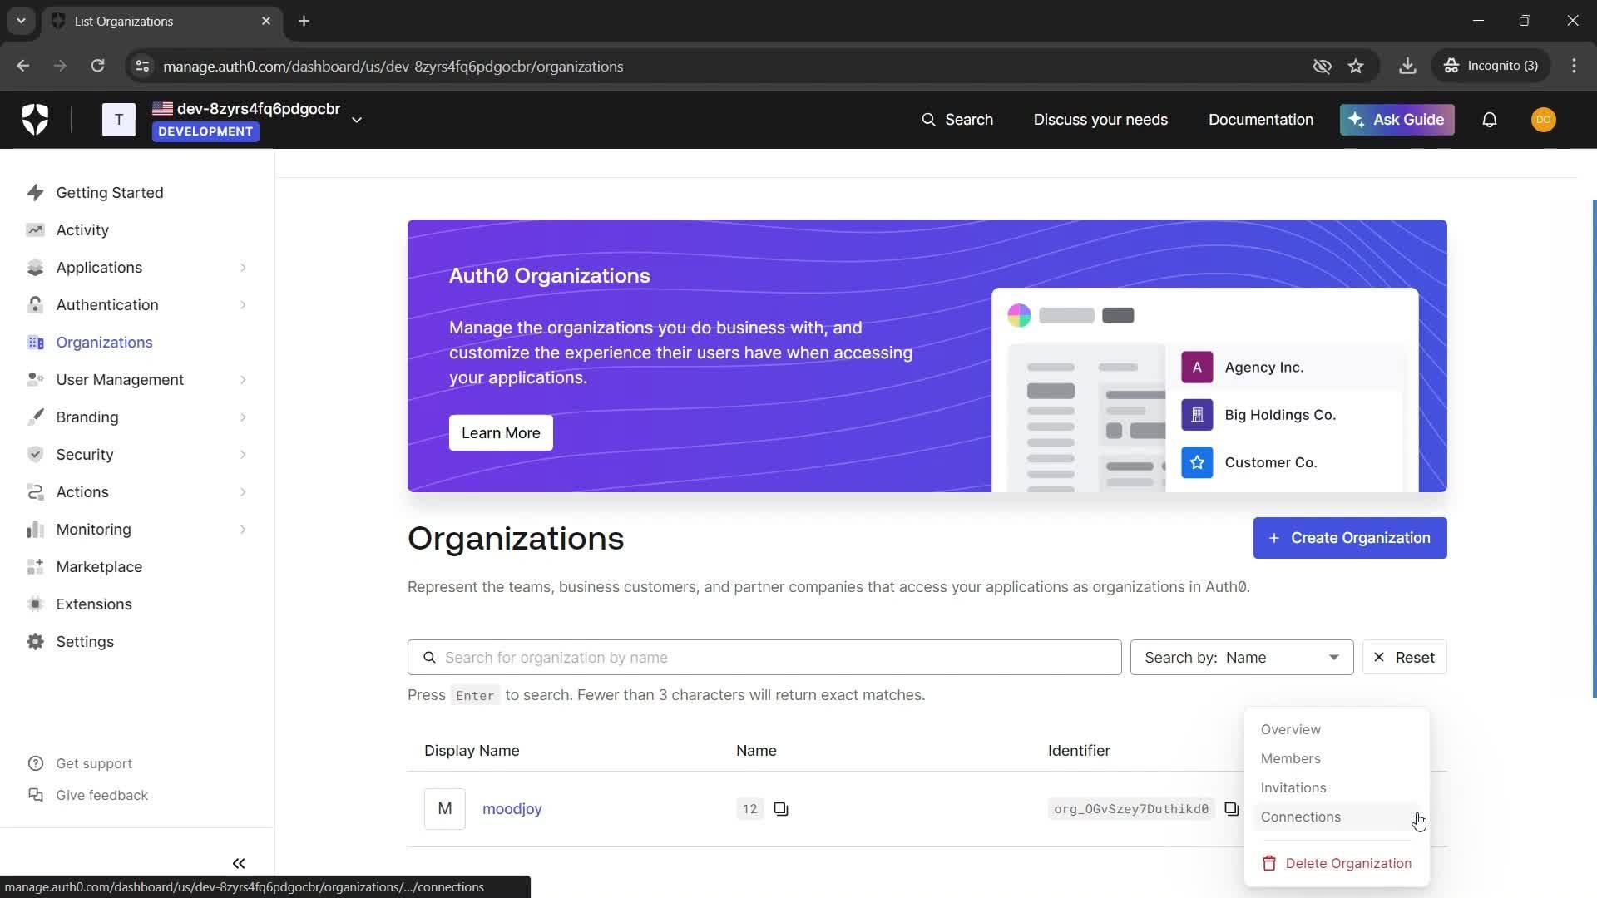
Task: Open the Search by Name dropdown
Action: pyautogui.click(x=1242, y=658)
